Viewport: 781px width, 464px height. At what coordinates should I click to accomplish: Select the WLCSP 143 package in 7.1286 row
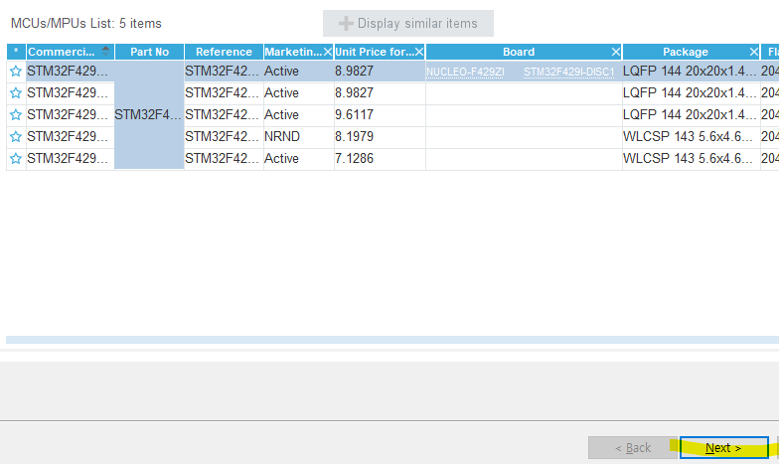coord(691,158)
